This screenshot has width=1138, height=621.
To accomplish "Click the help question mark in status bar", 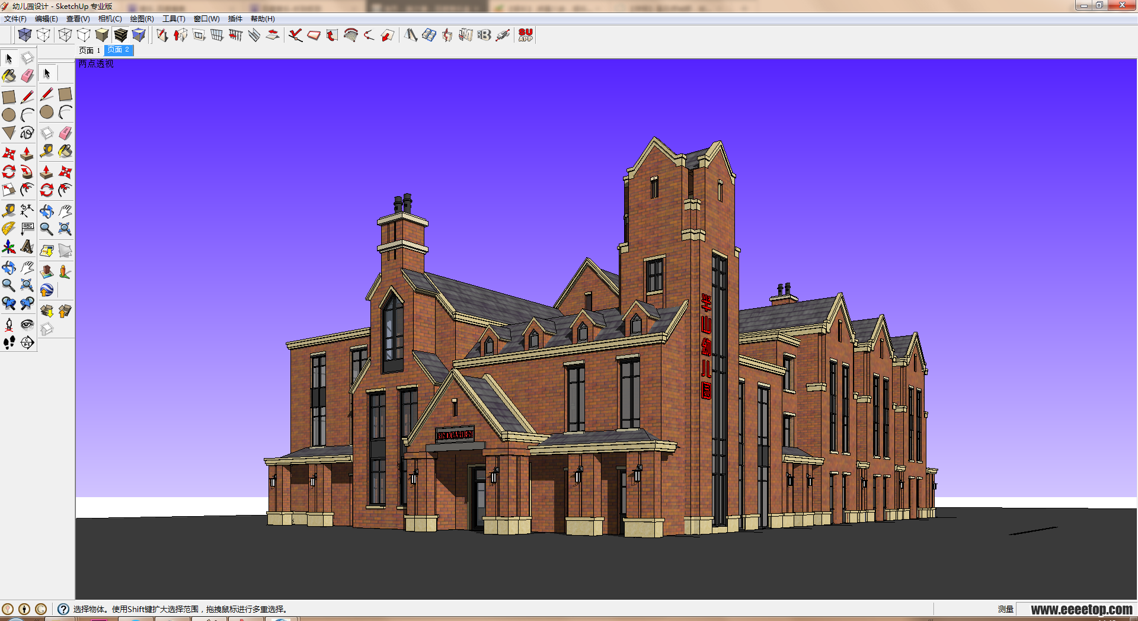I will pyautogui.click(x=63, y=609).
